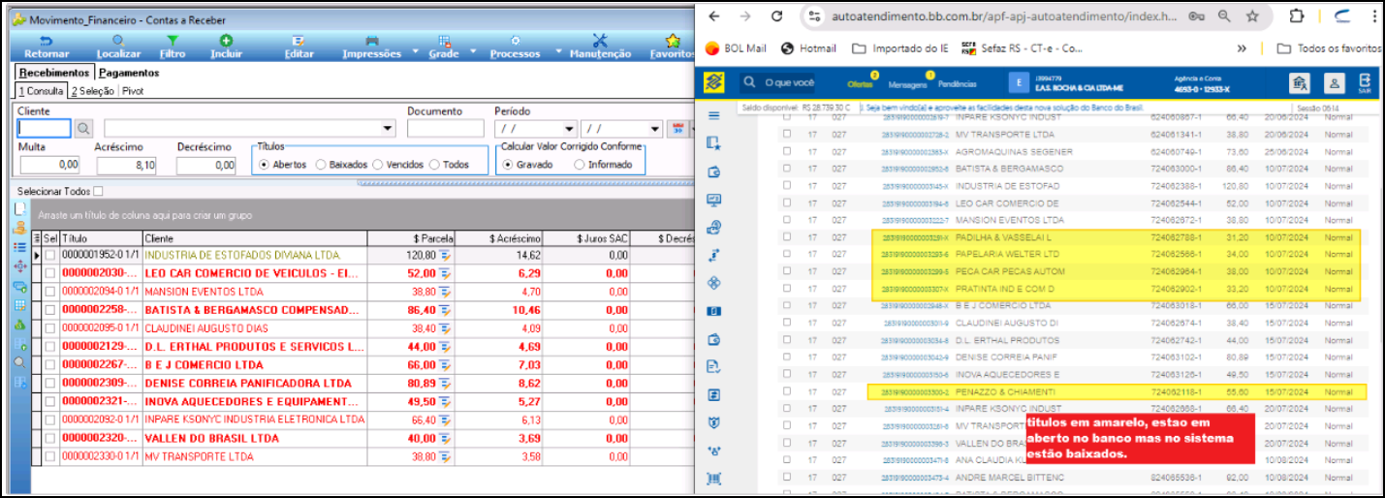Open the Cliente name dropdown

389,128
